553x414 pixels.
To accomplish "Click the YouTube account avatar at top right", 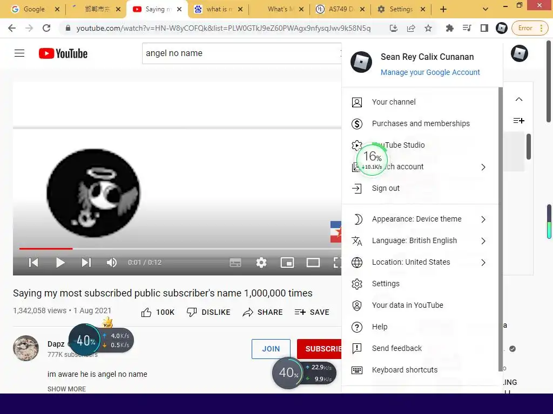I will click(x=519, y=53).
